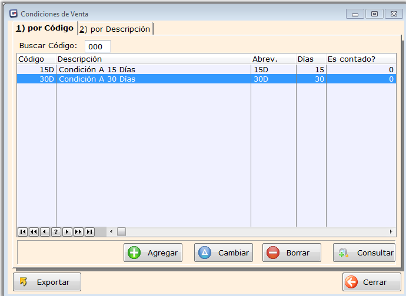This screenshot has width=406, height=296.
Task: Open Consultar to view the record
Action: point(364,253)
